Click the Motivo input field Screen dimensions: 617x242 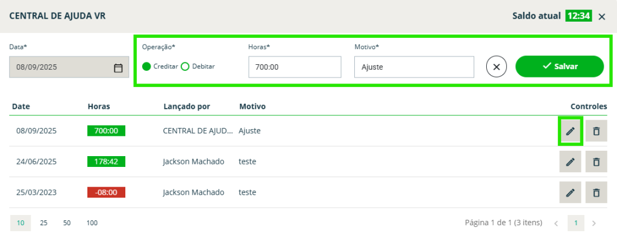point(414,67)
